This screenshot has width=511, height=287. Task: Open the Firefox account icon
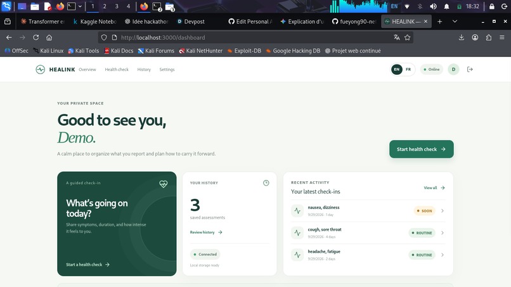475,37
